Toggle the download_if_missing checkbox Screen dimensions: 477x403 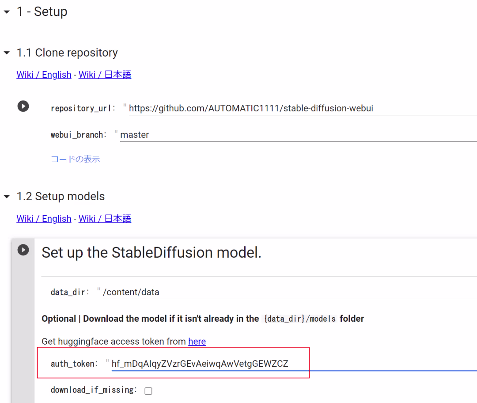coord(148,391)
